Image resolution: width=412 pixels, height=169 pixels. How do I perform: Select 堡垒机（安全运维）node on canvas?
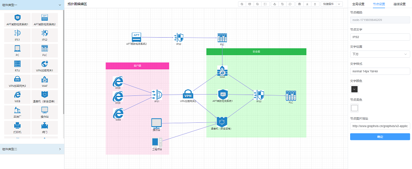(x=221, y=122)
